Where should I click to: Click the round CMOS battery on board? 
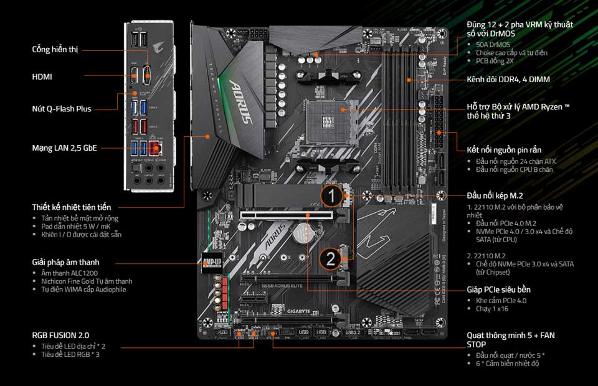pos(303,233)
